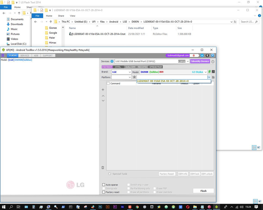Open Premiere Pro from the taskbar
The width and height of the screenshot is (263, 210).
(115, 207)
